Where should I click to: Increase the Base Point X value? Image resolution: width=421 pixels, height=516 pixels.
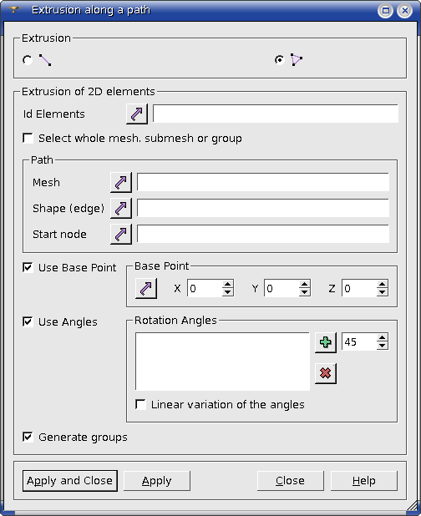(228, 285)
